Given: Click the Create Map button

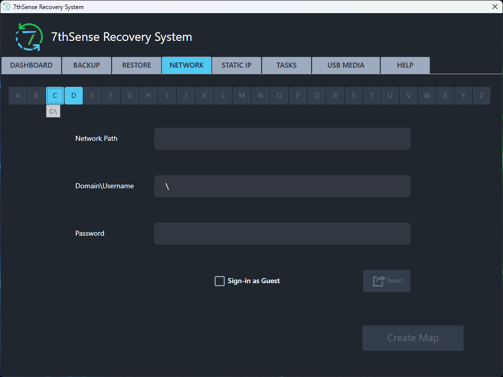Looking at the screenshot, I should (413, 338).
